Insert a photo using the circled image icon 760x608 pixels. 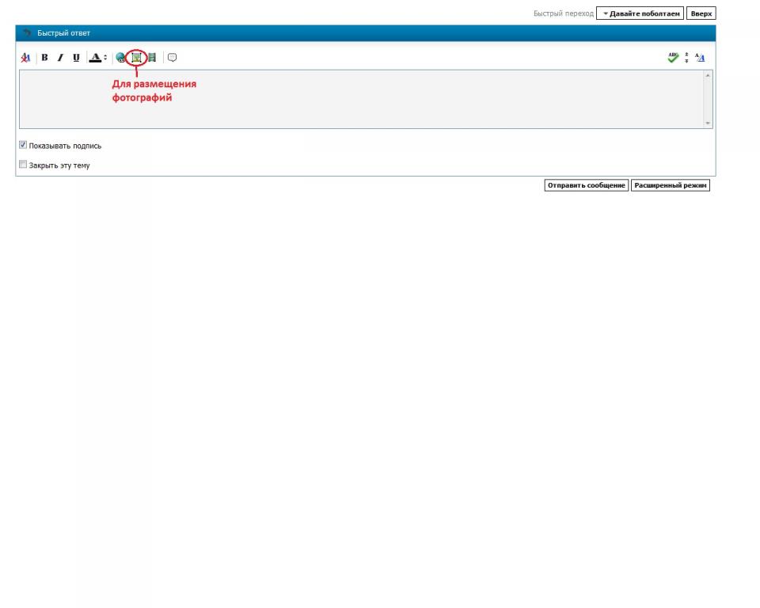pyautogui.click(x=136, y=58)
